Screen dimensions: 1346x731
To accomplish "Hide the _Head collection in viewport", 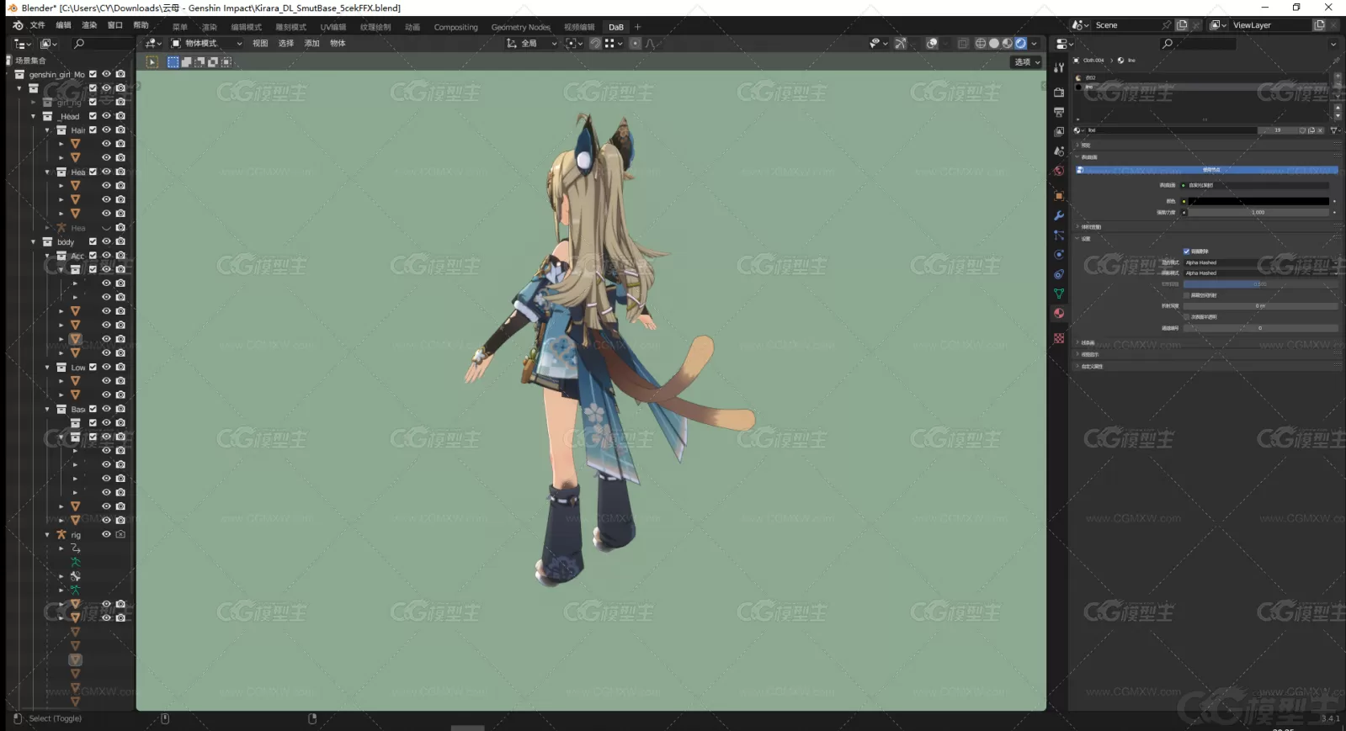I will pyautogui.click(x=106, y=116).
